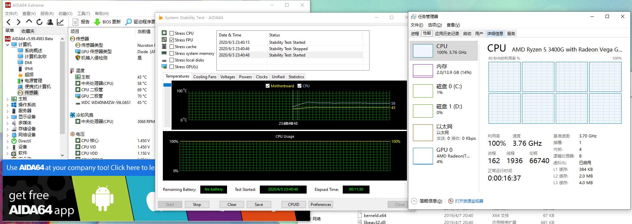Click the 驱动程序更新 magnifier icon
Viewport: 632px width, 224px height.
coord(128,22)
